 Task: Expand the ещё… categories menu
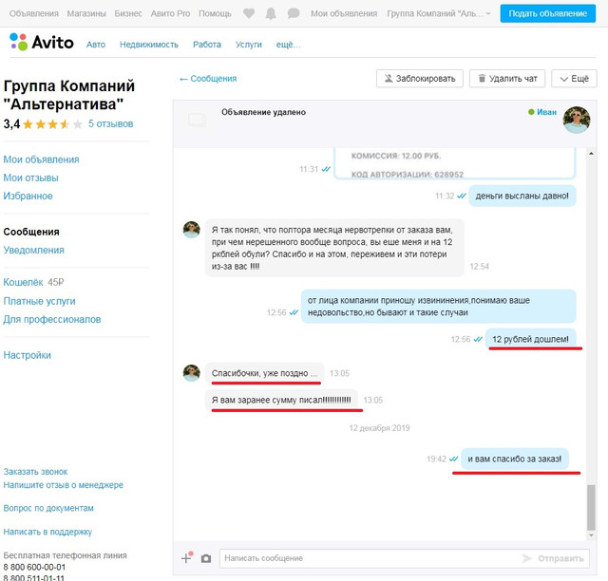tap(288, 45)
